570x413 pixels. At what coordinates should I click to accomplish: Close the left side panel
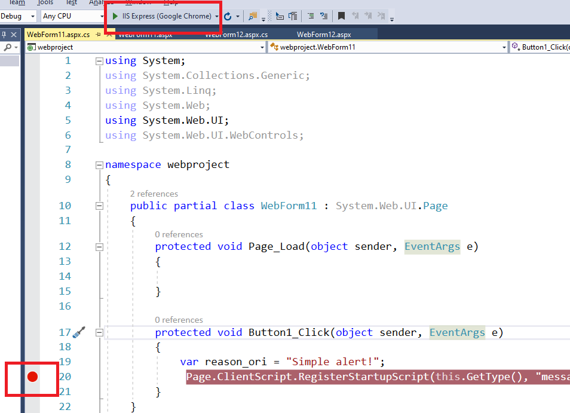tap(14, 35)
